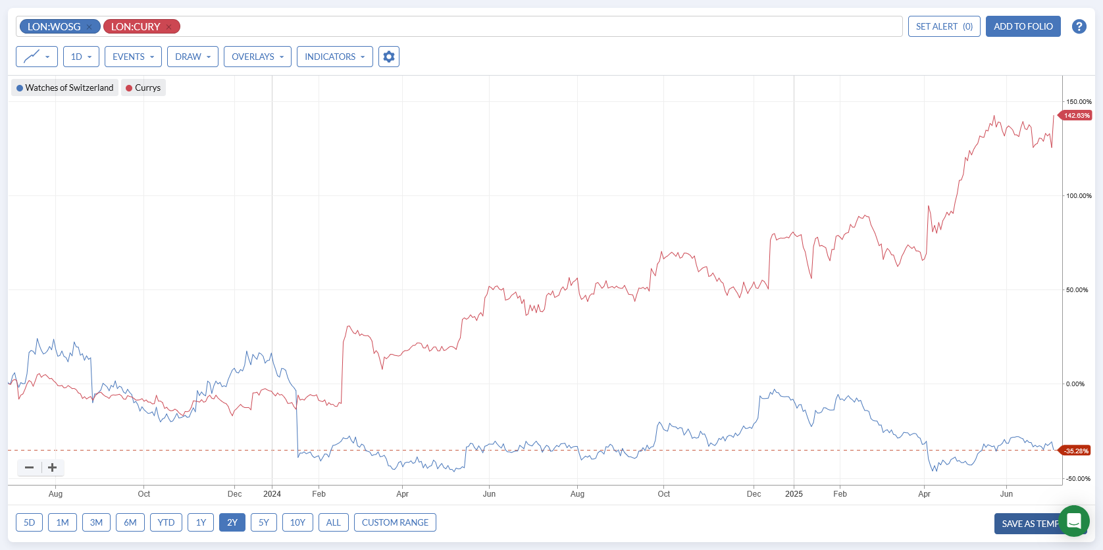Select the 5D time range
The image size is (1103, 550).
[x=30, y=522]
